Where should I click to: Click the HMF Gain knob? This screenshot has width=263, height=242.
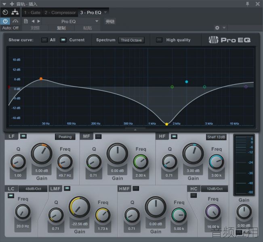point(156,207)
